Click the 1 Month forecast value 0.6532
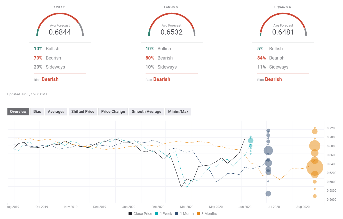The width and height of the screenshot is (343, 219). (x=172, y=32)
